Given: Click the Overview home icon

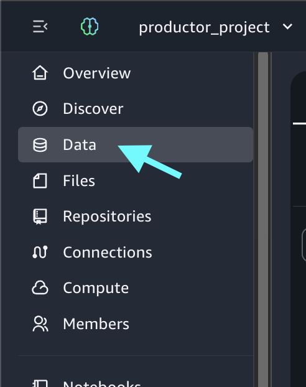Looking at the screenshot, I should [40, 73].
